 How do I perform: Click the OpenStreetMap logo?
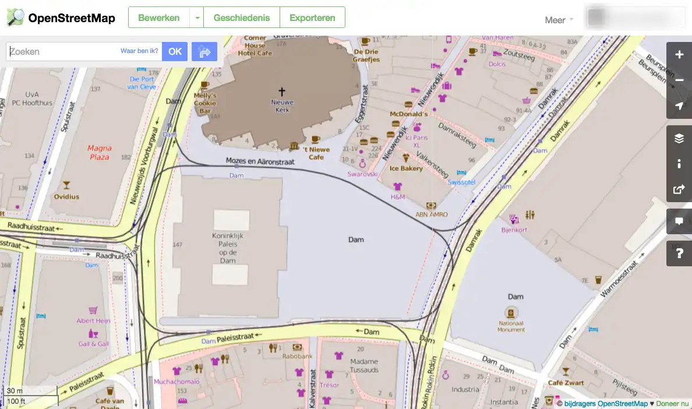[x=61, y=17]
